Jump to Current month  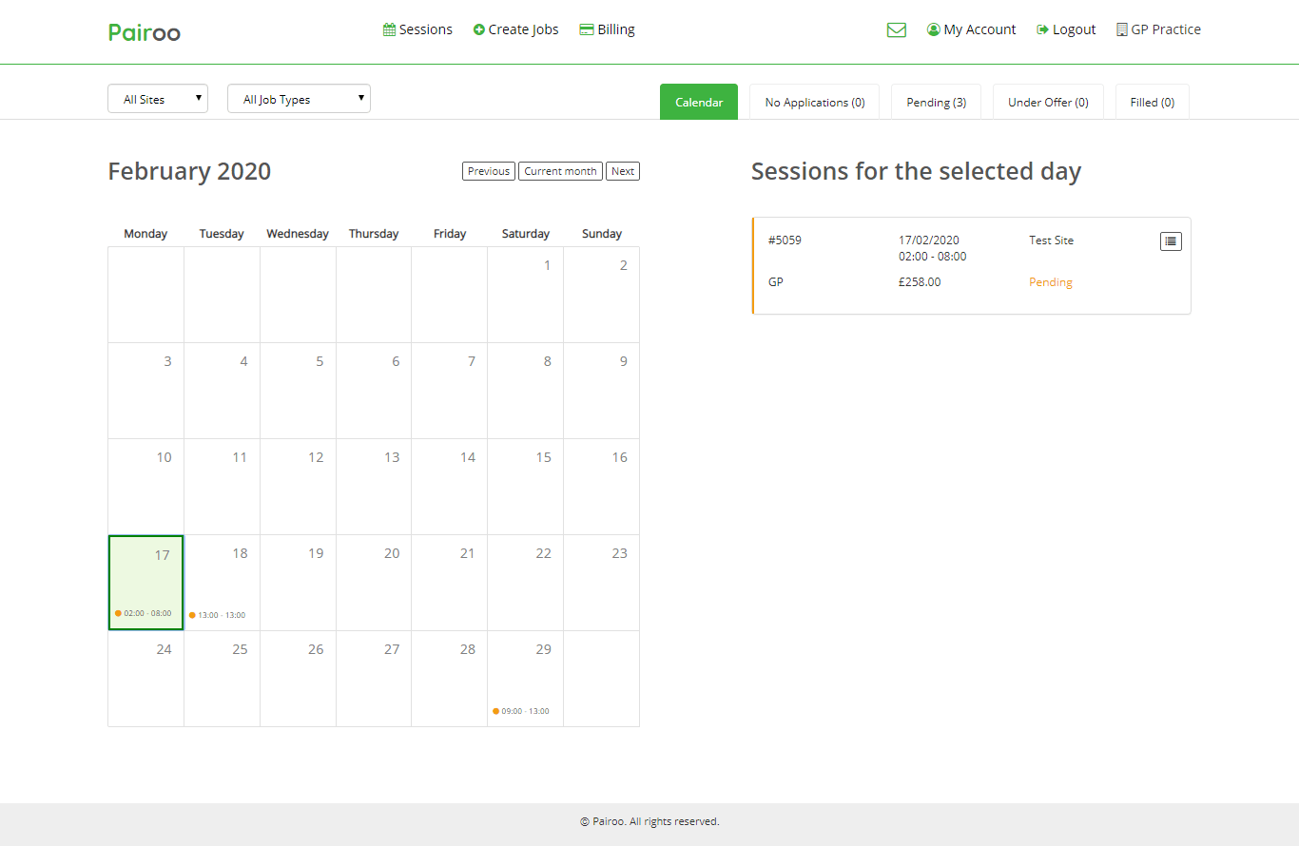tap(560, 171)
